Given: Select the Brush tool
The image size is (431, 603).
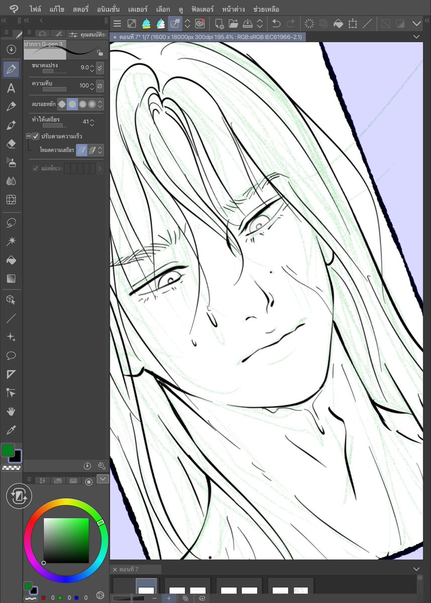Looking at the screenshot, I should click(x=11, y=125).
